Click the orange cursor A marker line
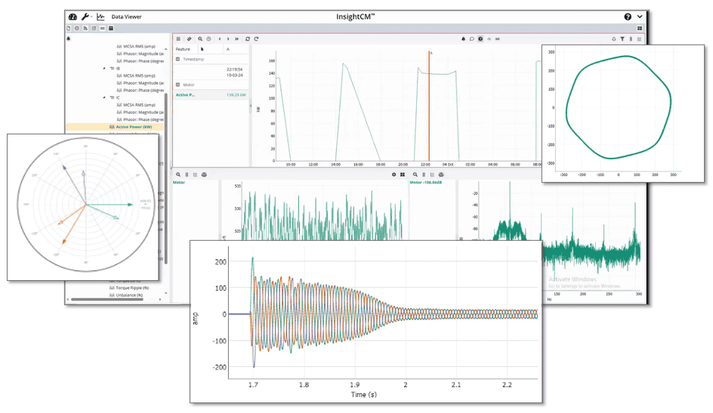 429,106
